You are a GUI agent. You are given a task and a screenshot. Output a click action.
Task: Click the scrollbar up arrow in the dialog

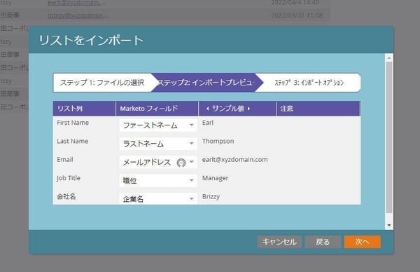click(389, 57)
